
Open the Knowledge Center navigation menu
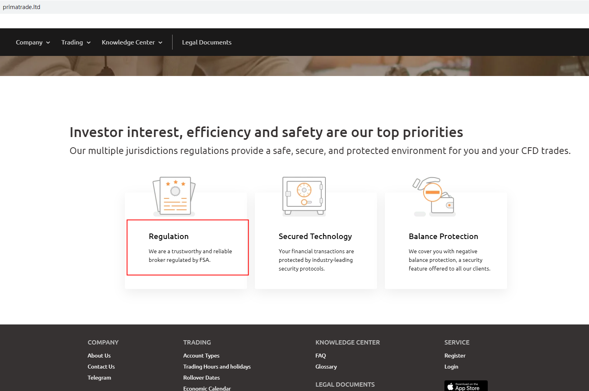[132, 42]
